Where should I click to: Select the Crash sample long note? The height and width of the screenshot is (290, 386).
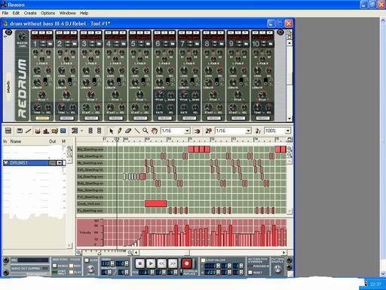click(x=155, y=203)
